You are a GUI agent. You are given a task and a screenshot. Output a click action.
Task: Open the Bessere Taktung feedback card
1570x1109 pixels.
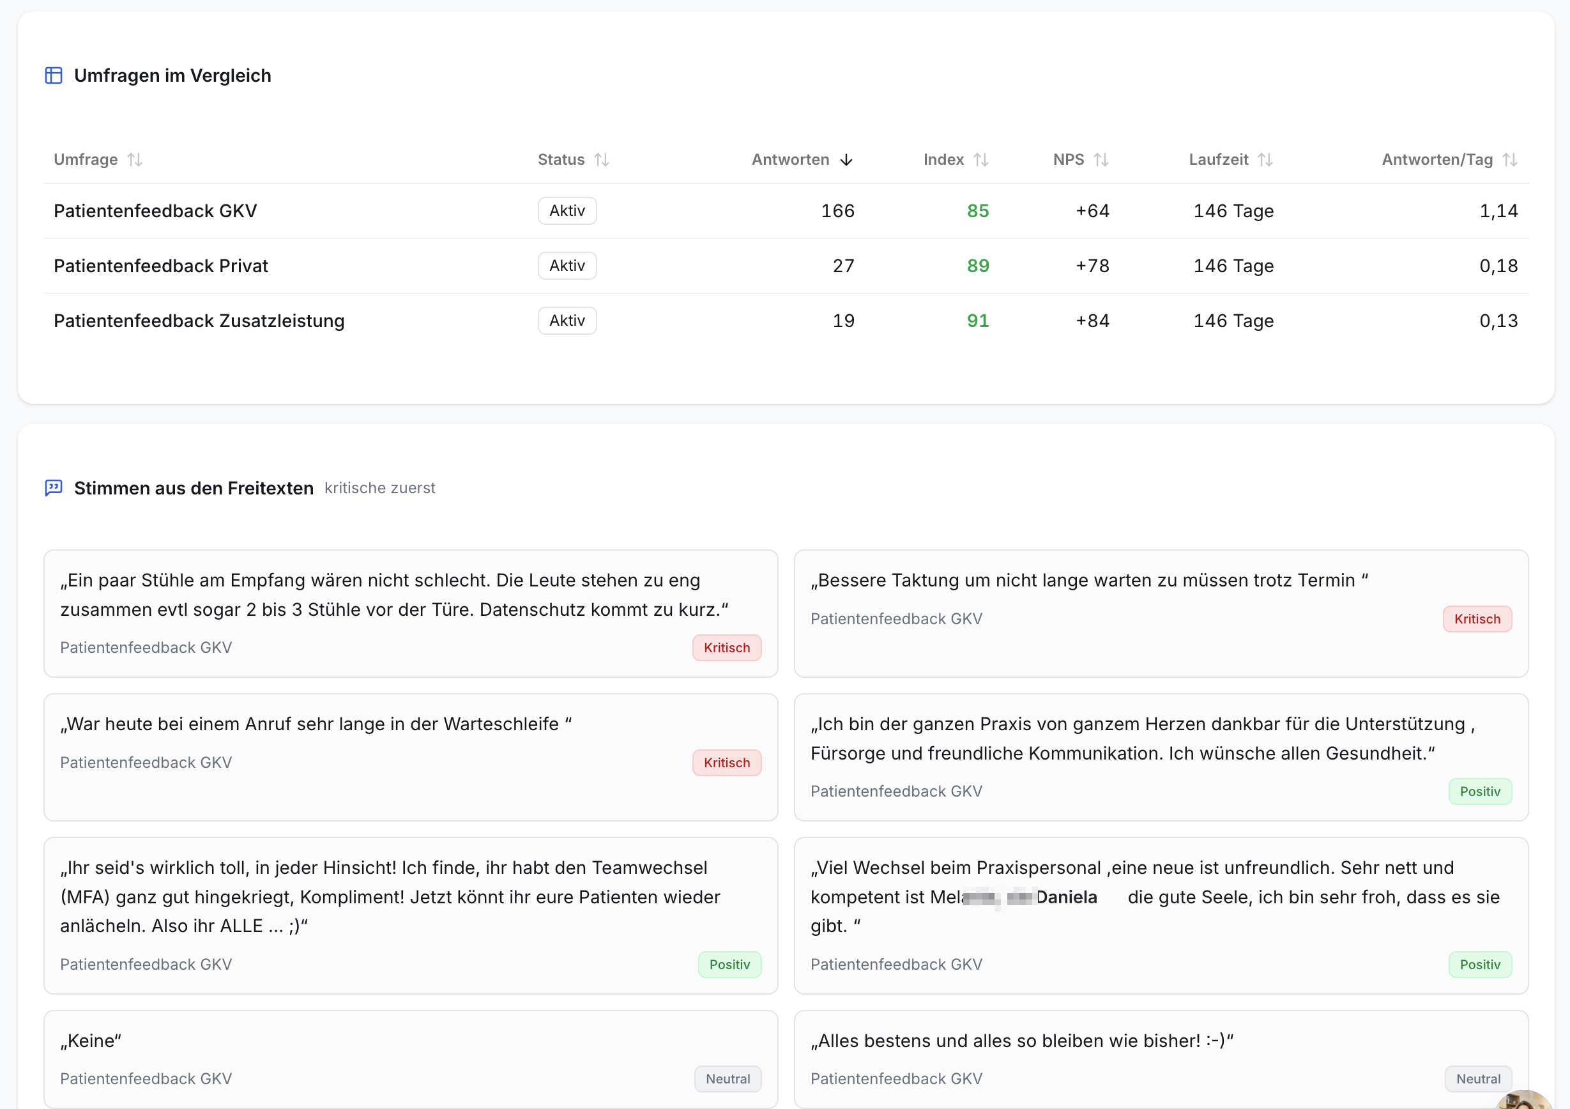(x=1161, y=613)
